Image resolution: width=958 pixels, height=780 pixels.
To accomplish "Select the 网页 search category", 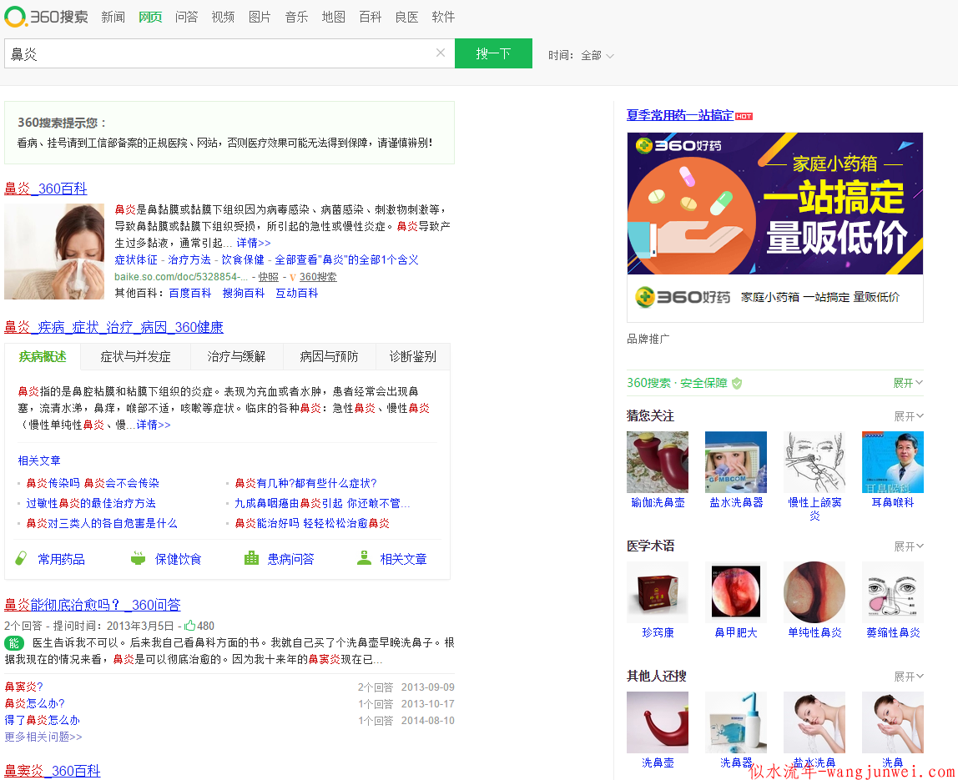I will 150,18.
